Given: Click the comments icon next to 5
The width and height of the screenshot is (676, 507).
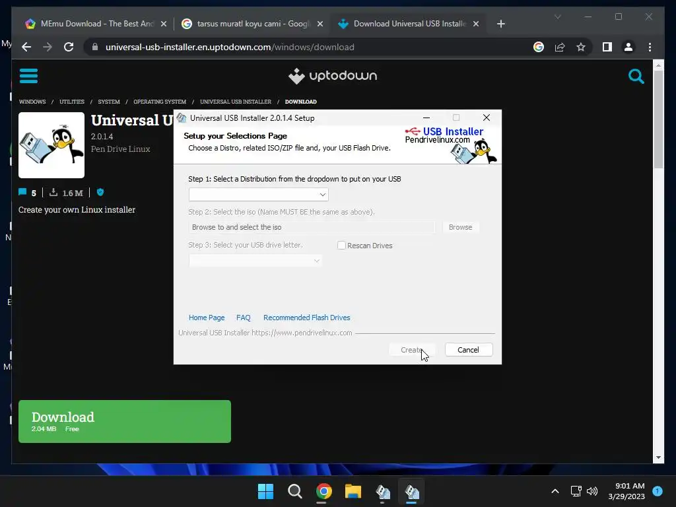Looking at the screenshot, I should (22, 192).
